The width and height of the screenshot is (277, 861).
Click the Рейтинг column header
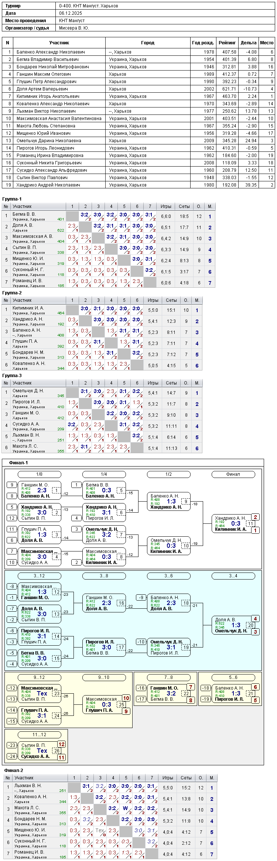(x=227, y=43)
